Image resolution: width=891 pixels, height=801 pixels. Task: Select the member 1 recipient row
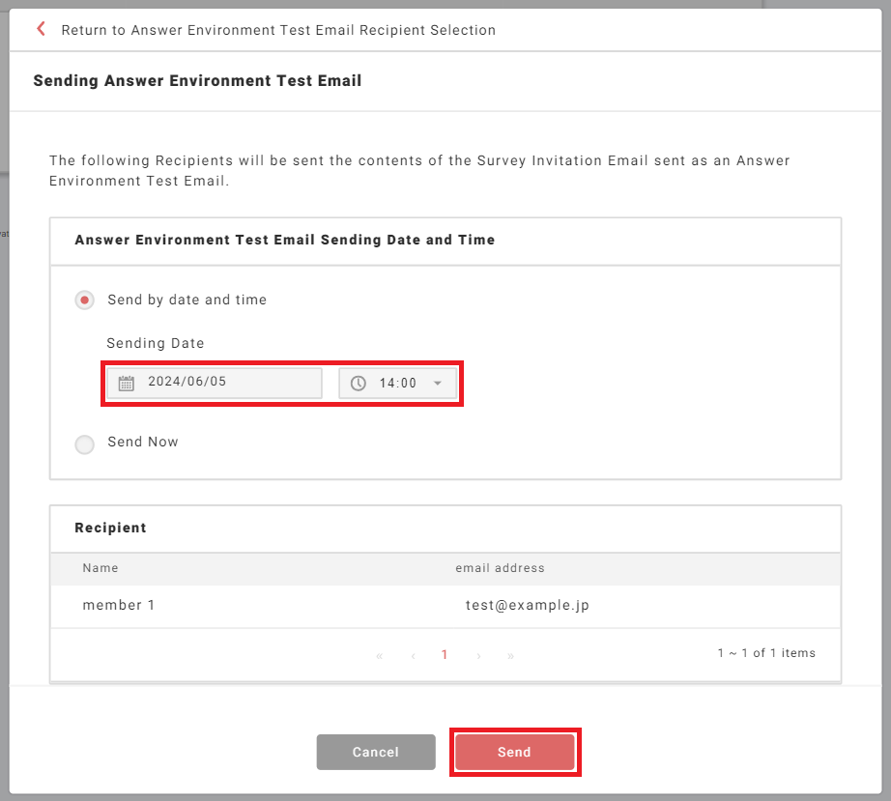pos(119,606)
